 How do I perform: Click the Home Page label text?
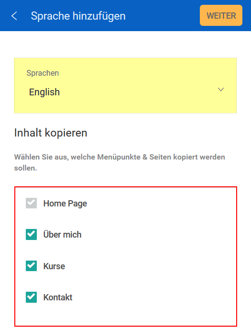65,204
